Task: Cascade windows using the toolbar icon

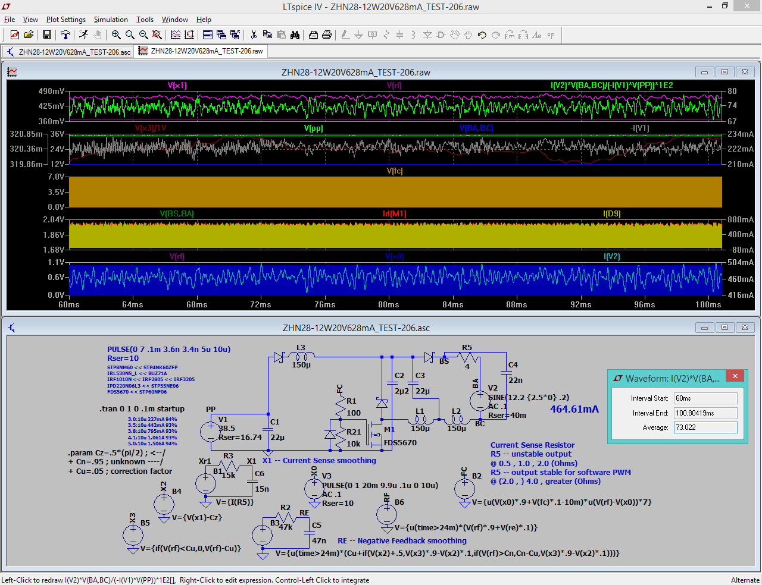Action: [221, 35]
